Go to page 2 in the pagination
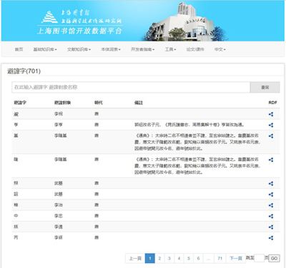Image resolution: width=286 pixels, height=268 pixels. coord(159,258)
